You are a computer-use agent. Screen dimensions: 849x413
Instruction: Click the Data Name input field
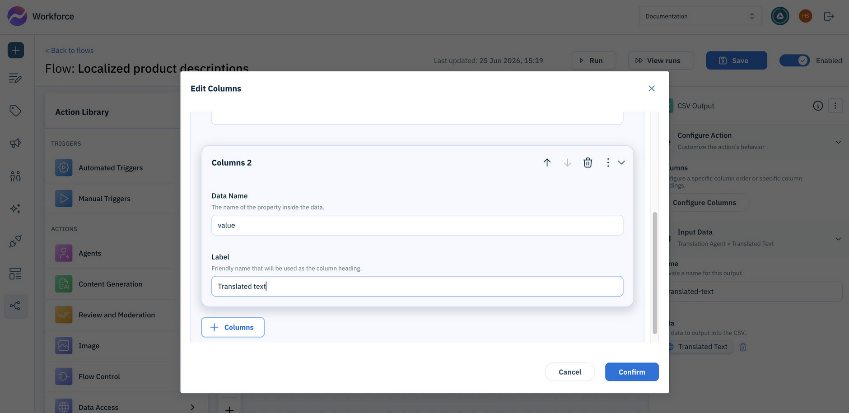[417, 225]
